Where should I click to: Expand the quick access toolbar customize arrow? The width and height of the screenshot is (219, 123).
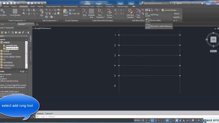click(45, 3)
